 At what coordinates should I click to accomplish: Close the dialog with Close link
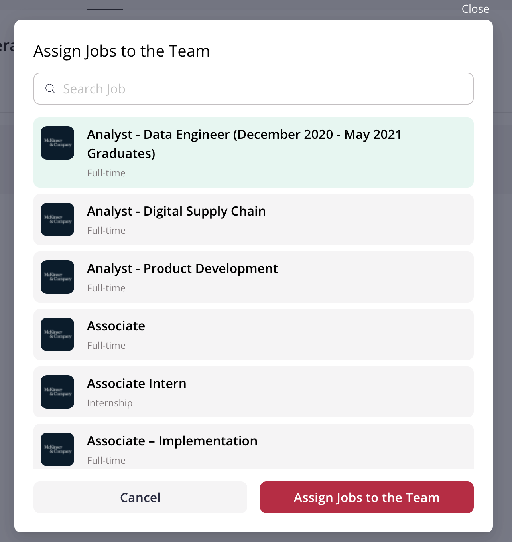475,9
